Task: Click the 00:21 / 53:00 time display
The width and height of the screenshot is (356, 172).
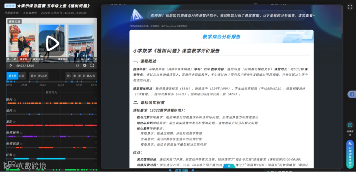Action: pos(25,66)
